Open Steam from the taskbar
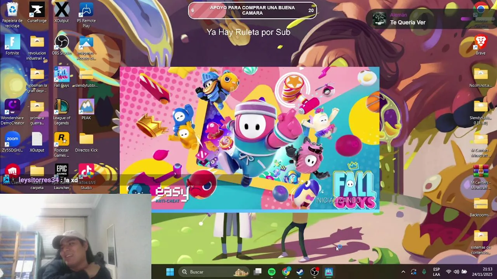 coord(300,272)
